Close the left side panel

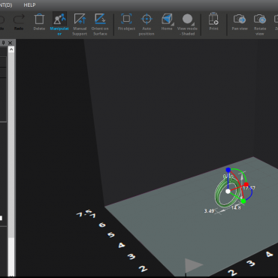tap(10, 43)
